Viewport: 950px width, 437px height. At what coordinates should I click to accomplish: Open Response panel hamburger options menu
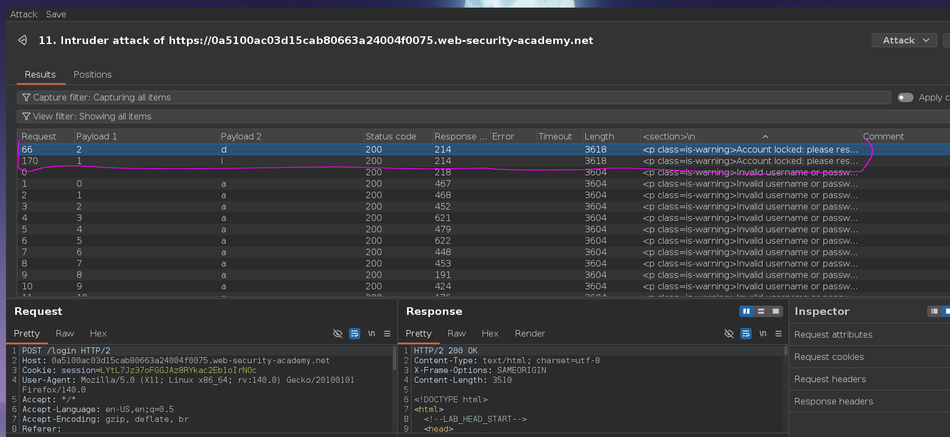point(779,333)
